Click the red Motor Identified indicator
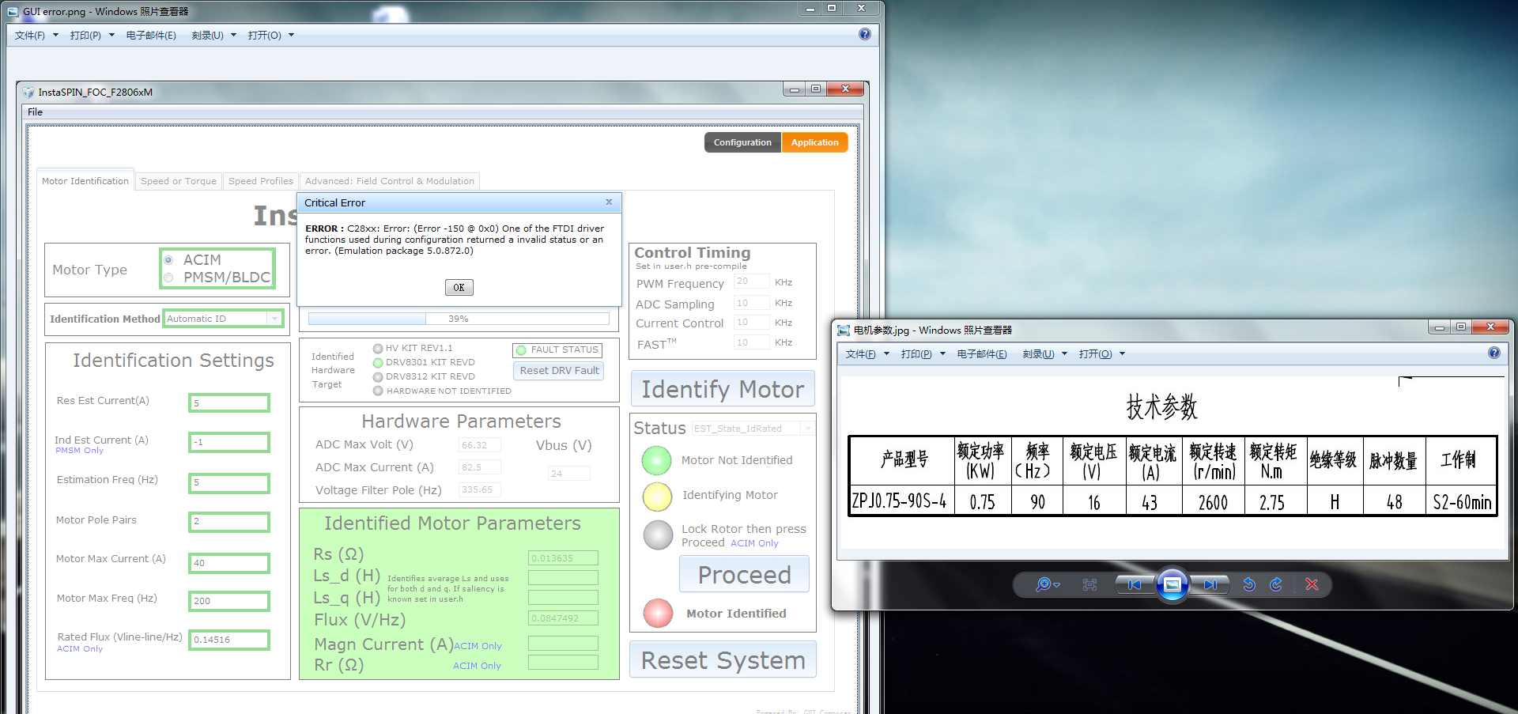Viewport: 1518px width, 714px height. tap(658, 613)
